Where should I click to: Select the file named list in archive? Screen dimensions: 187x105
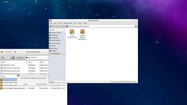[x=4, y=76]
